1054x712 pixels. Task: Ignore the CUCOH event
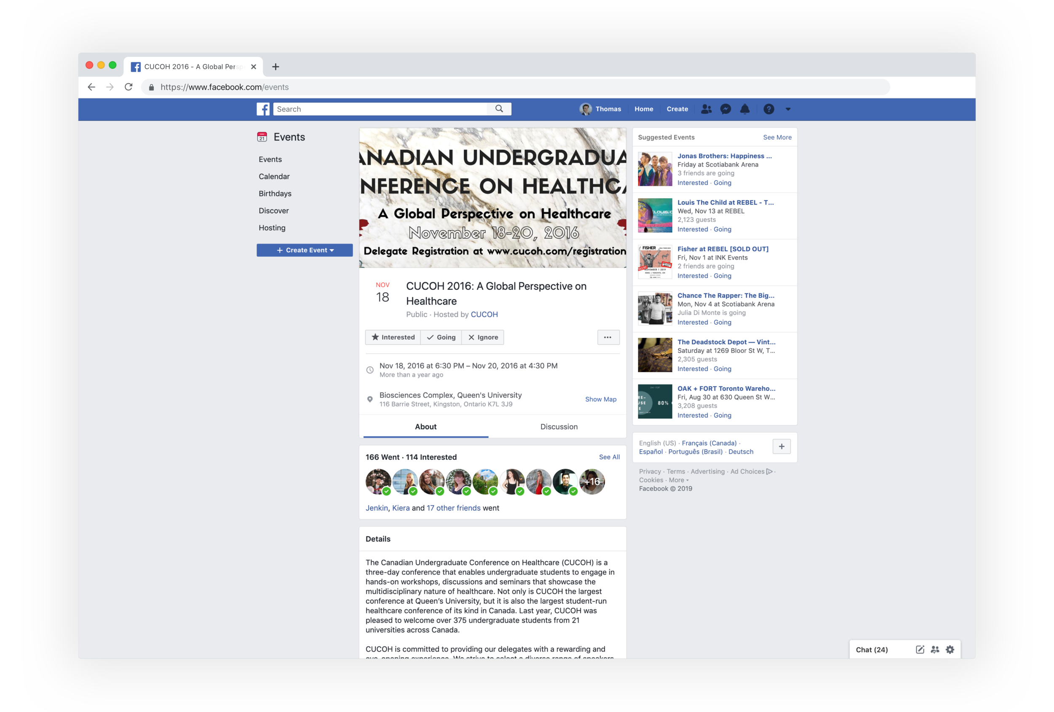tap(483, 337)
